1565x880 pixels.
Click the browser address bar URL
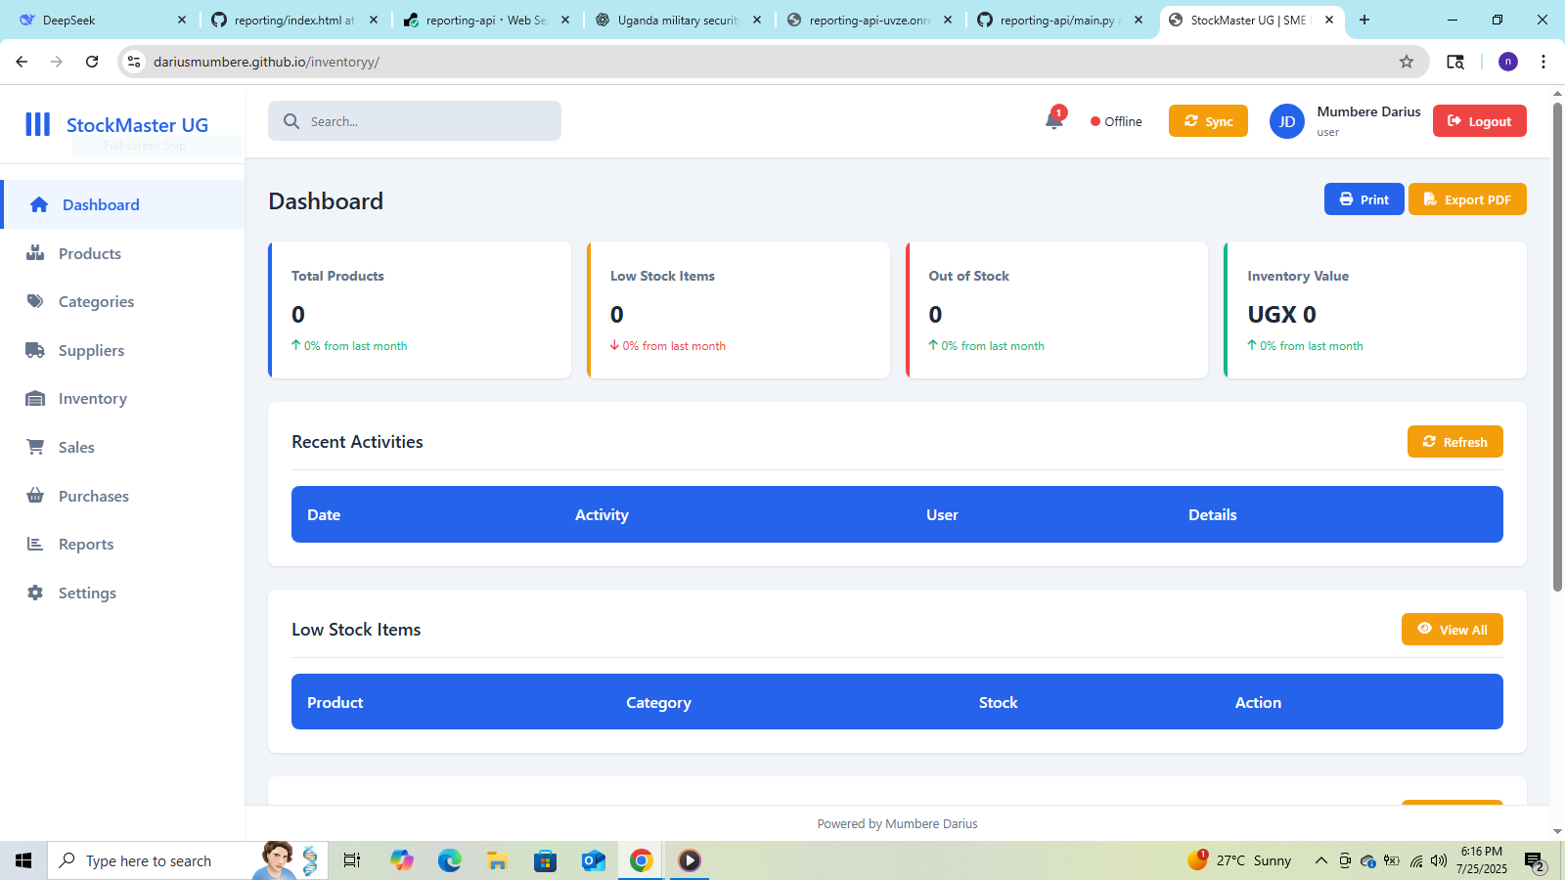(266, 62)
